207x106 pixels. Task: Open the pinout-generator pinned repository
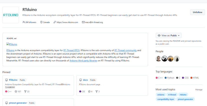pos(18,103)
